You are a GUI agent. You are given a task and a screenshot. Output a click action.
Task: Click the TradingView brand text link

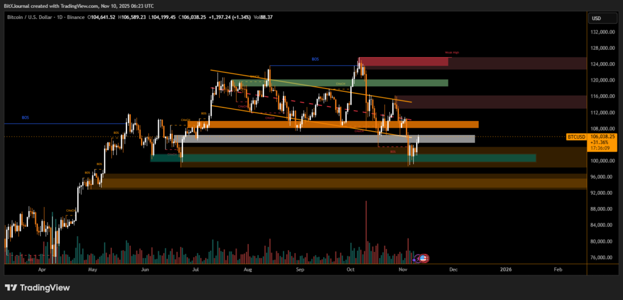tap(45, 287)
